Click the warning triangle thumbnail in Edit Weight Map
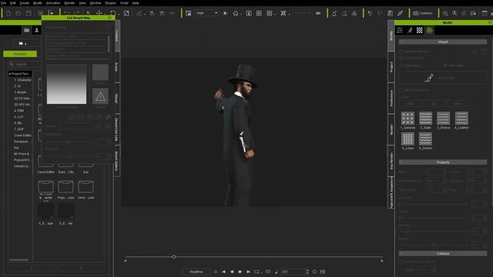The image size is (493, 277). tap(100, 96)
